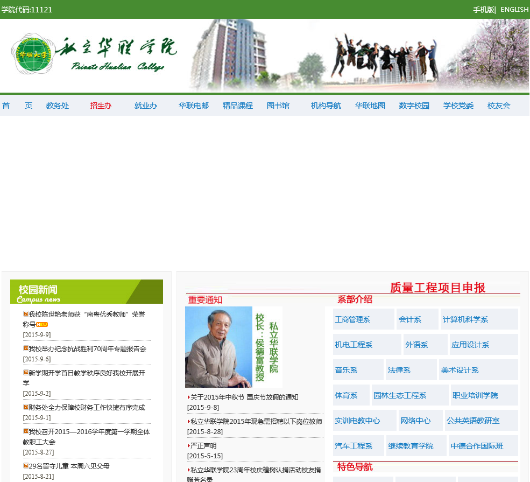Click the Hualian College globe logo
This screenshot has height=482, width=530.
33,53
